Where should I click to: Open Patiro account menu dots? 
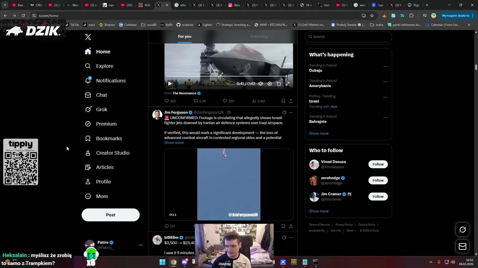141,245
